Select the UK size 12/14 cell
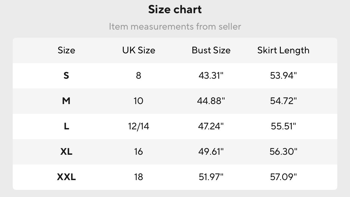 (139, 126)
